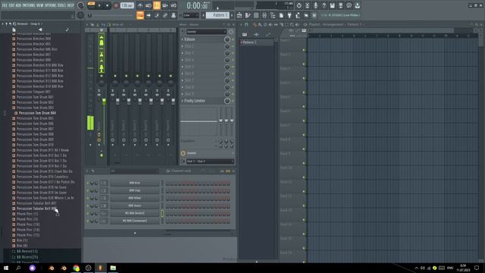Mute the 808 Kick channel LED
The width and height of the screenshot is (485, 273).
(88, 183)
